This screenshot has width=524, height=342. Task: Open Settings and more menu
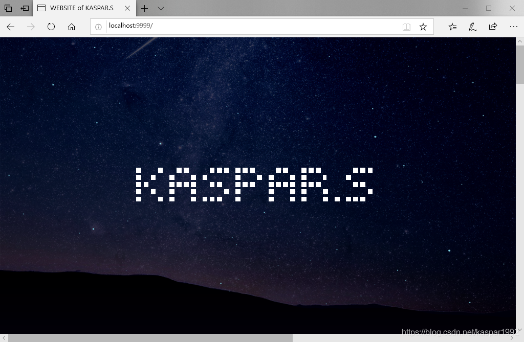pyautogui.click(x=514, y=27)
